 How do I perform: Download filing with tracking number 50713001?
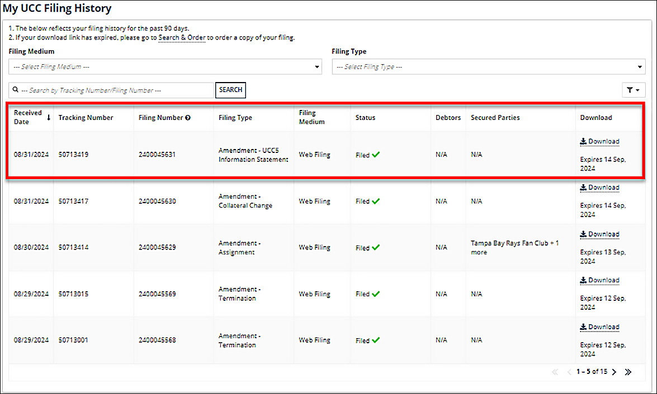(599, 327)
